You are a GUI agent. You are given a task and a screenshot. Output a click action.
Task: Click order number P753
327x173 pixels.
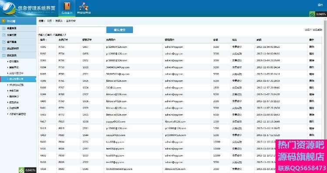61,47
